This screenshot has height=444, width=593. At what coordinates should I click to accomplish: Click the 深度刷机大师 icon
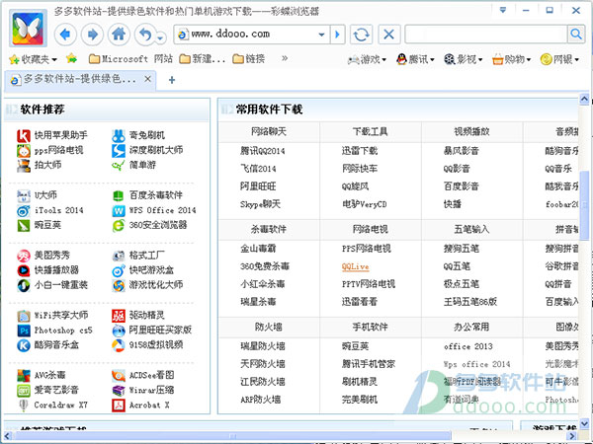(x=119, y=151)
